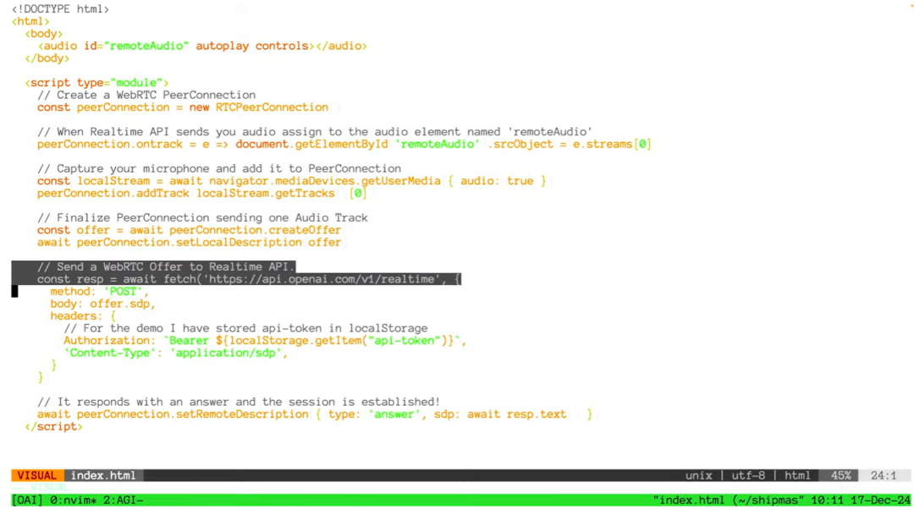Click the <!DOCTYPE html> line
Screen dimensions: 914x510
coord(60,9)
